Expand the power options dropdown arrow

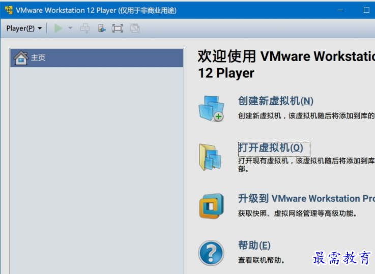click(x=70, y=28)
